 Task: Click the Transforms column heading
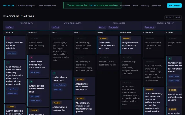(32, 32)
